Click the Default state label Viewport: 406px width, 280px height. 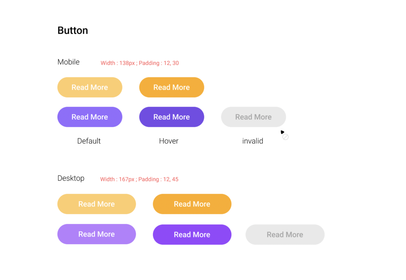pos(89,141)
